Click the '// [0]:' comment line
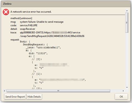The image size is (132, 103). tap(37, 59)
